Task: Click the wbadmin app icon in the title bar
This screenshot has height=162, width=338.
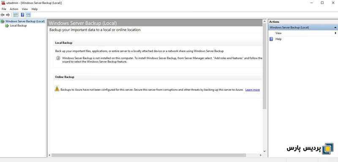Action: (3, 3)
